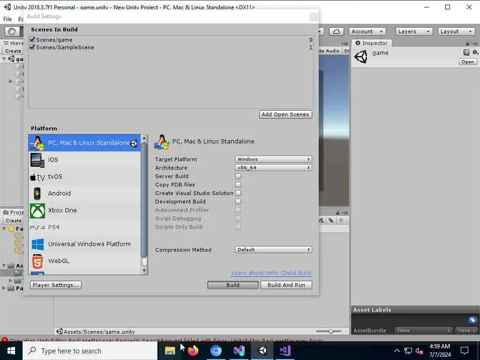
Task: Open the File menu
Action: click(7, 19)
